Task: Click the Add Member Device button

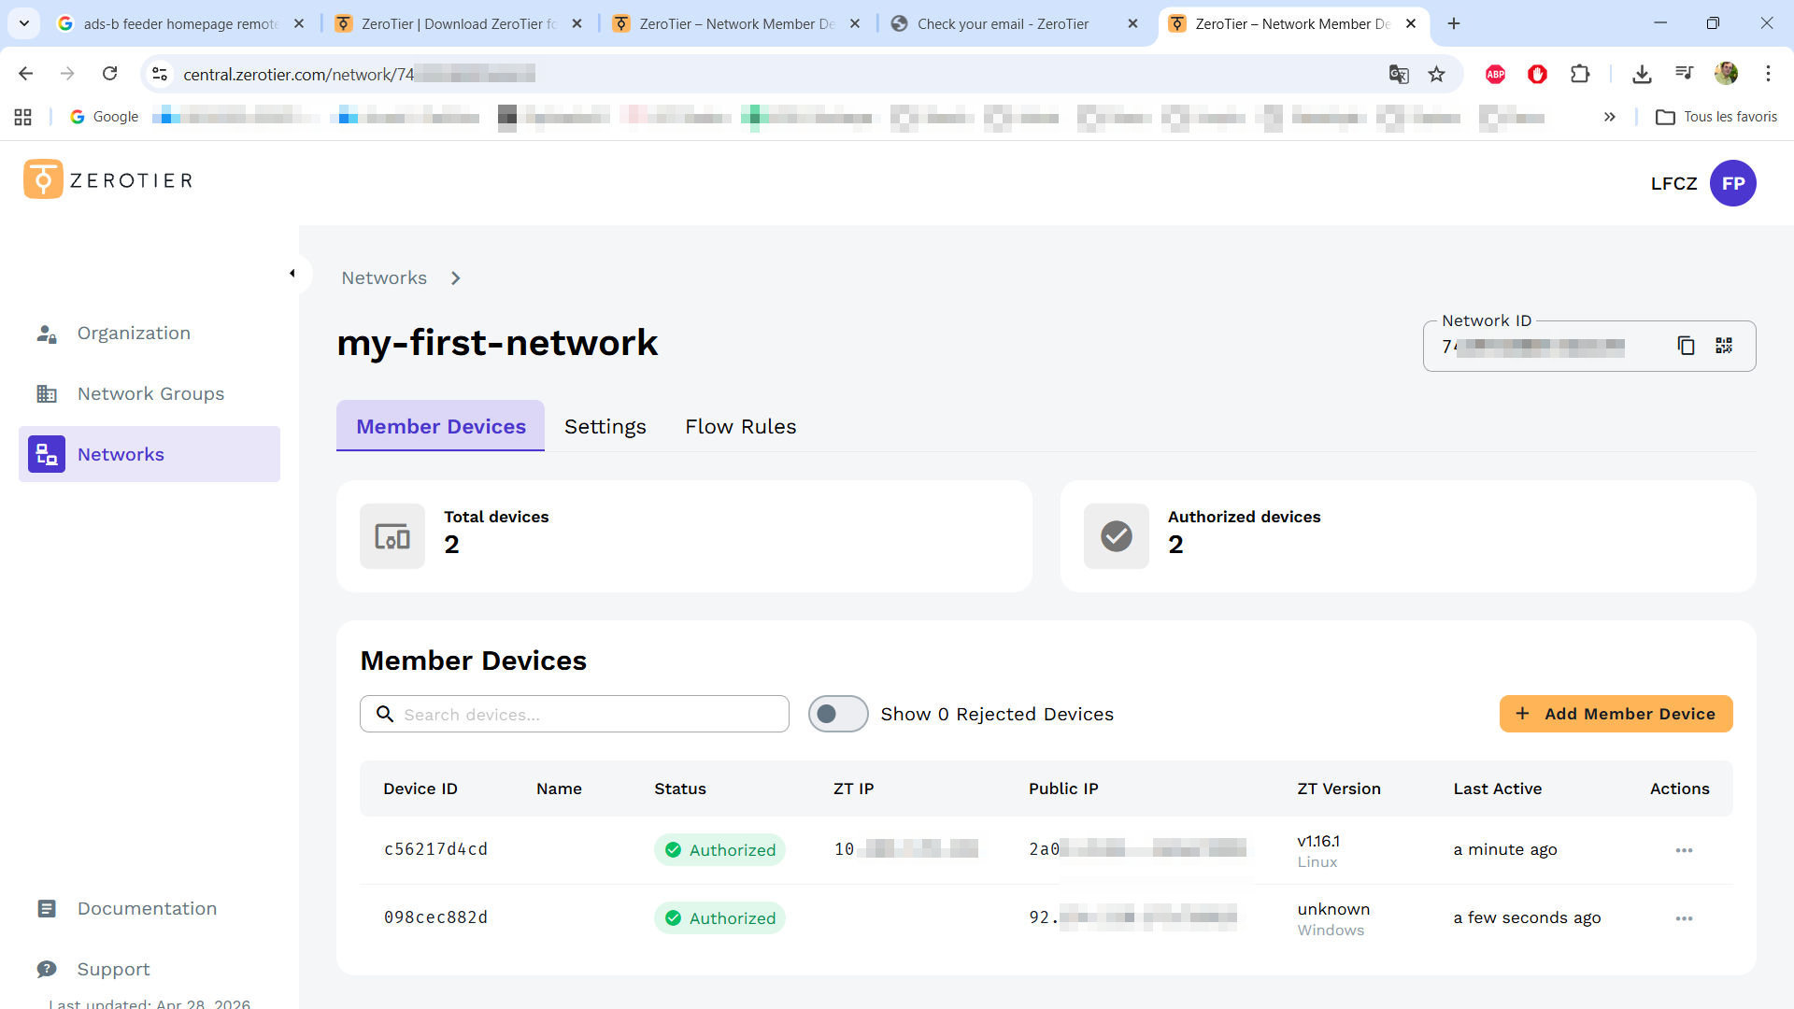Action: [1616, 715]
